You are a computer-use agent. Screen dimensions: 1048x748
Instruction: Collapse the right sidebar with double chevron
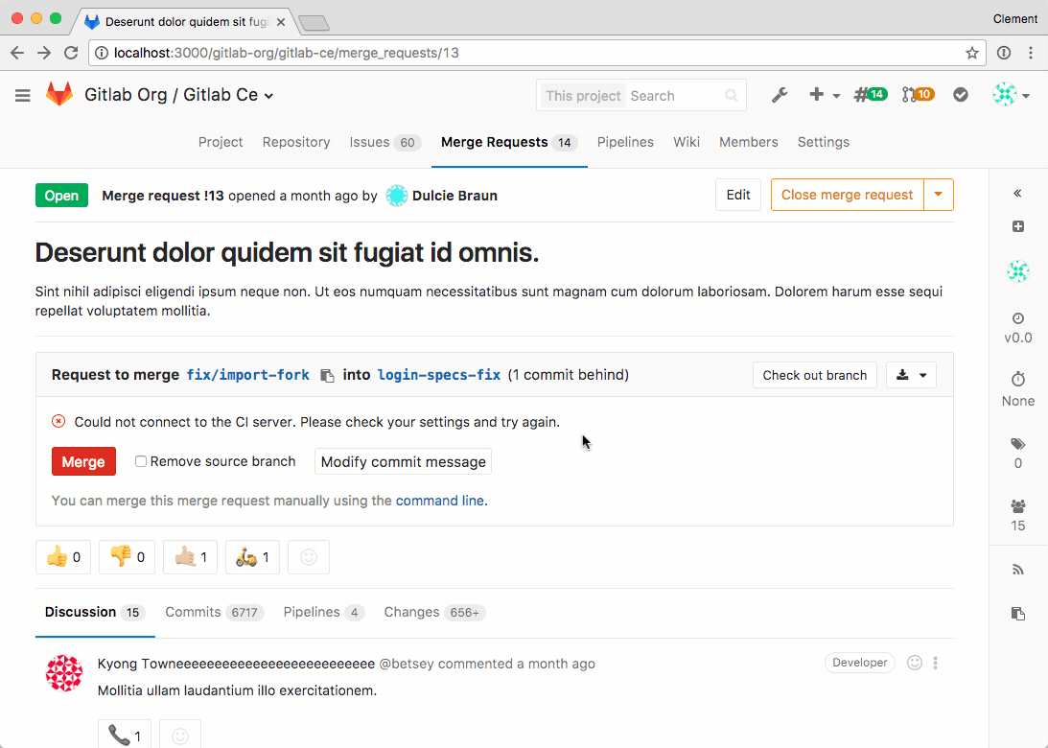(x=1017, y=193)
